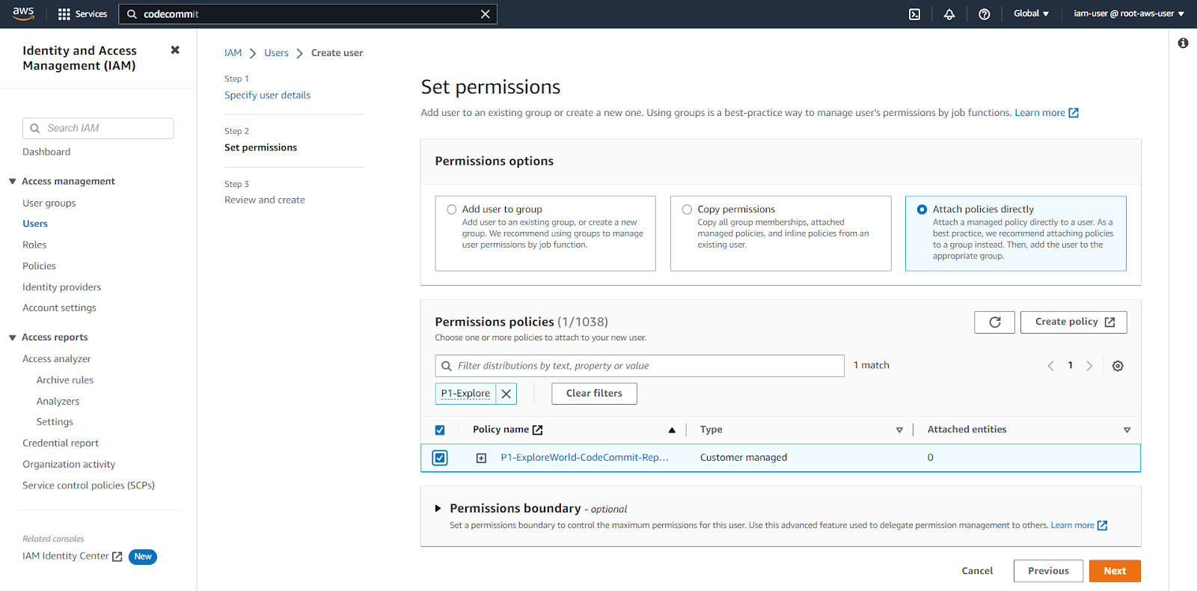
Task: Open Account settings in the sidebar
Action: [x=59, y=307]
